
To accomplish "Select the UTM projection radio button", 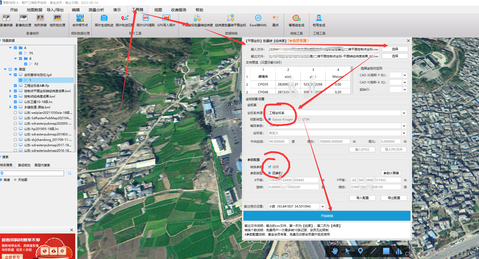I will tap(299, 119).
